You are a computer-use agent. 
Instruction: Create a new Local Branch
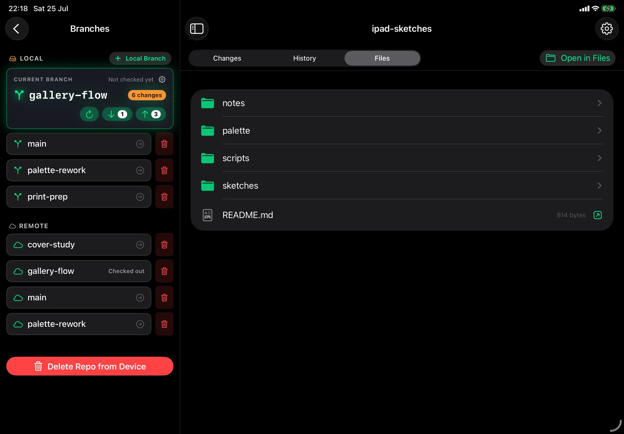pyautogui.click(x=140, y=58)
